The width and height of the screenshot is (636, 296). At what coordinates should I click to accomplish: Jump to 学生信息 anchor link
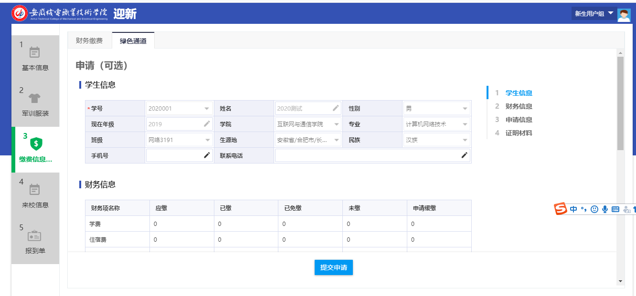pyautogui.click(x=519, y=93)
